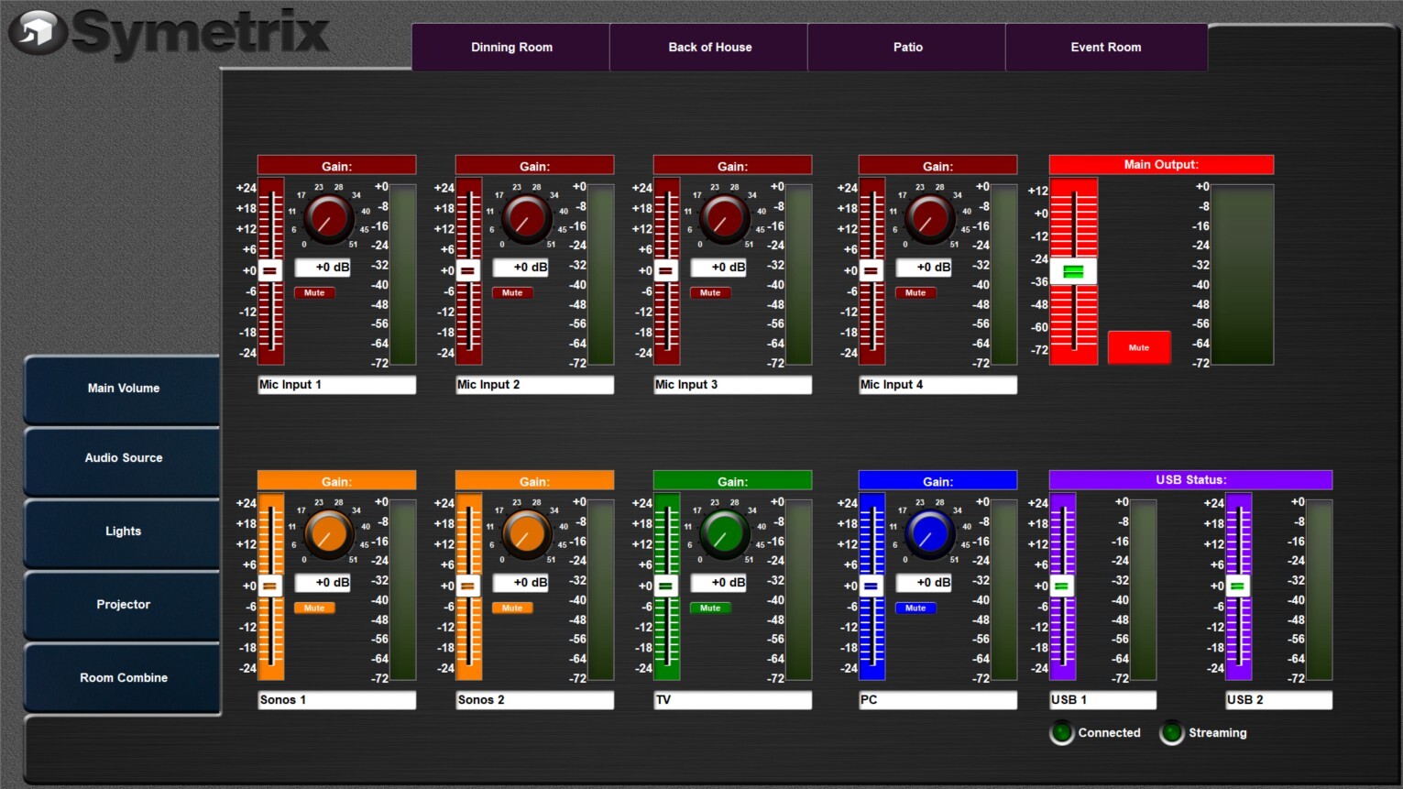This screenshot has width=1403, height=789.
Task: Select the Patio tab
Action: tap(907, 48)
